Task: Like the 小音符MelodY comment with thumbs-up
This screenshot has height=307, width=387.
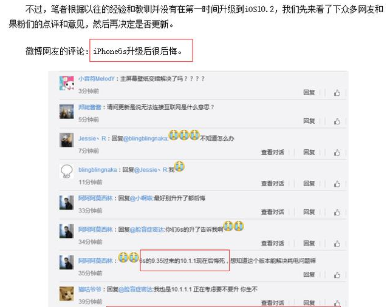Action: pos(337,93)
